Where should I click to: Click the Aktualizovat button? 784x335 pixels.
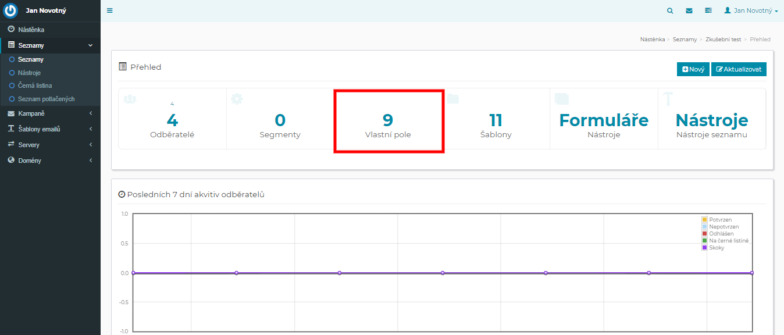(739, 69)
